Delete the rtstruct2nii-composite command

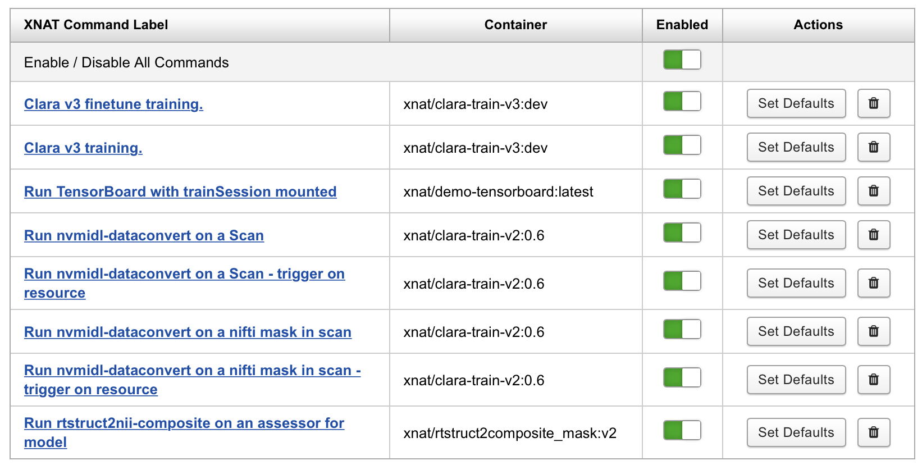[873, 432]
